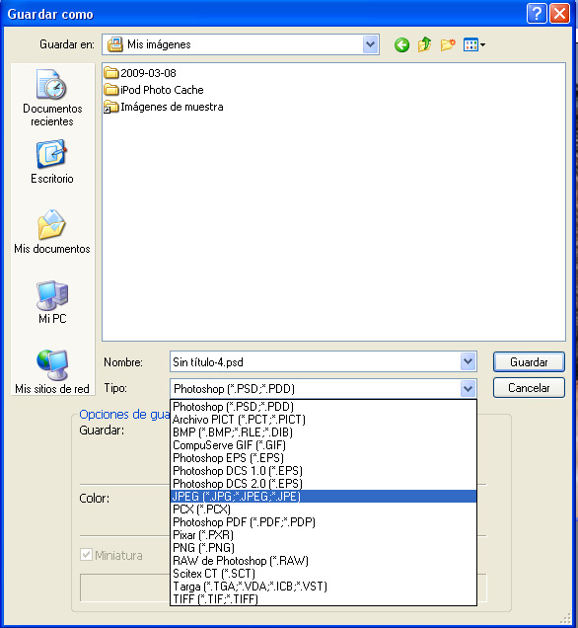Close the Guardar como dialog
Screen dimensions: 578x628
(559, 14)
